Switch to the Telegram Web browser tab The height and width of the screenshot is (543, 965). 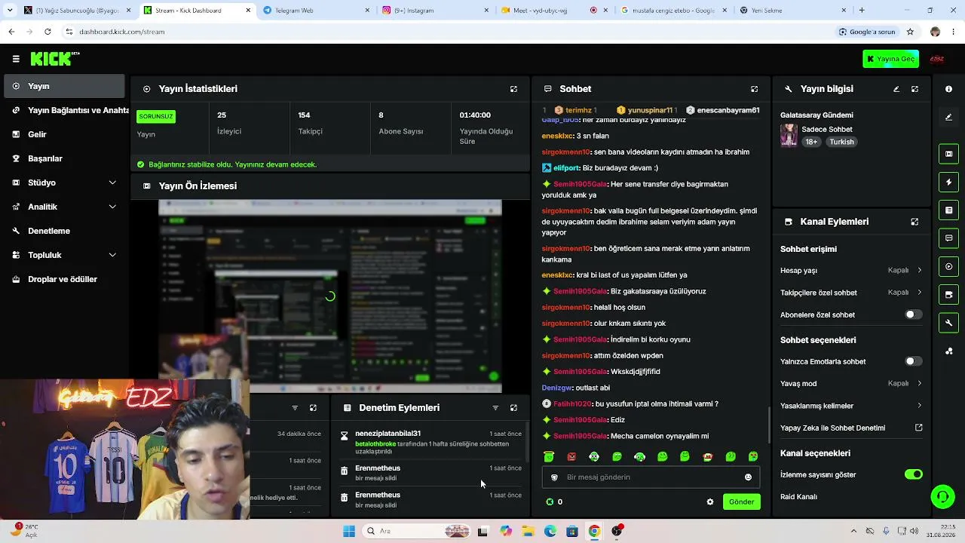click(317, 11)
